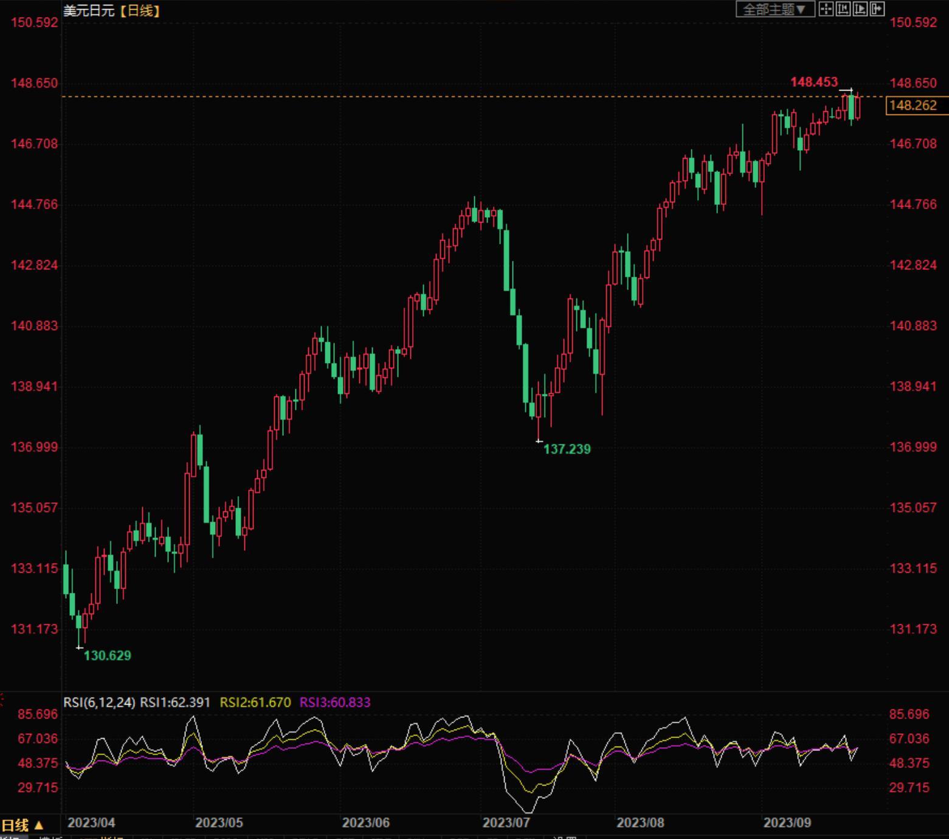Click the 2023/09 date label on time axis
Viewport: 949px width, 839px height.
coord(787,823)
